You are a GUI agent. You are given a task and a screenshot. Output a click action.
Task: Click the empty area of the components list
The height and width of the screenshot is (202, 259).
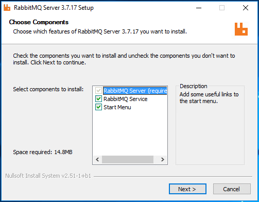point(130,133)
